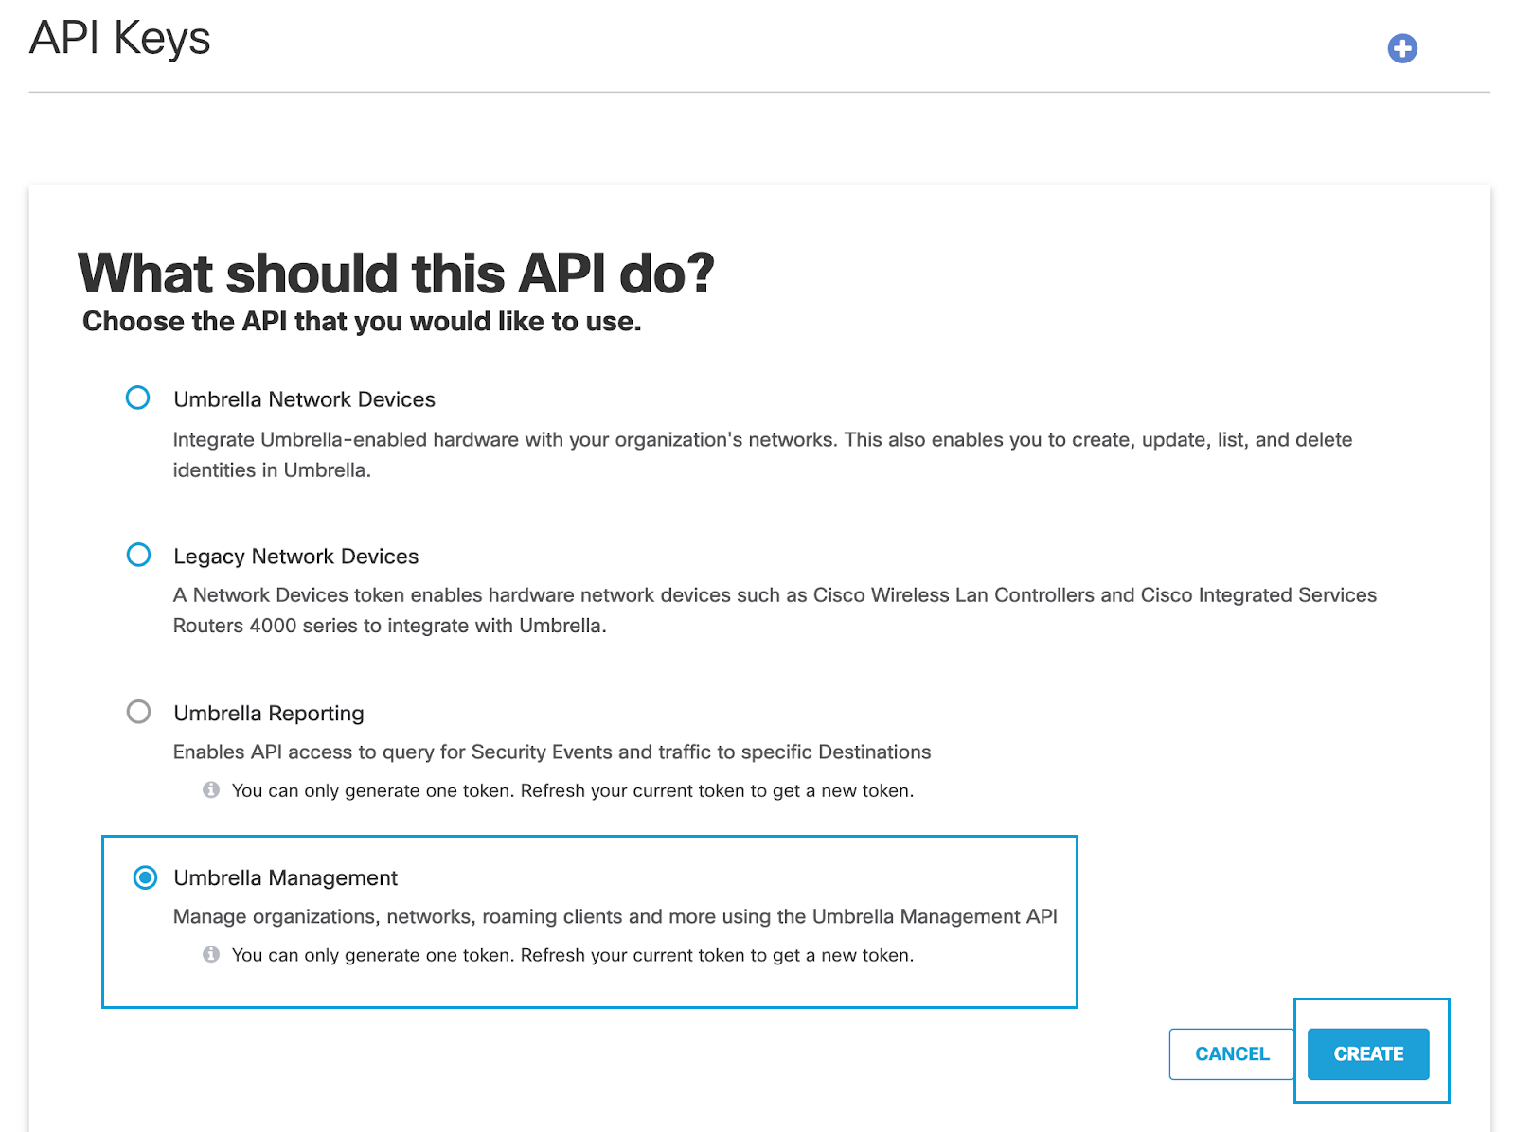Select the Umbrella Reporting radio button

[x=138, y=712]
